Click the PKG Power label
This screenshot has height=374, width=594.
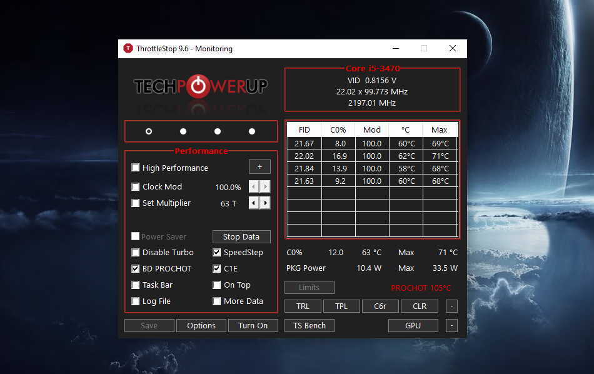306,268
